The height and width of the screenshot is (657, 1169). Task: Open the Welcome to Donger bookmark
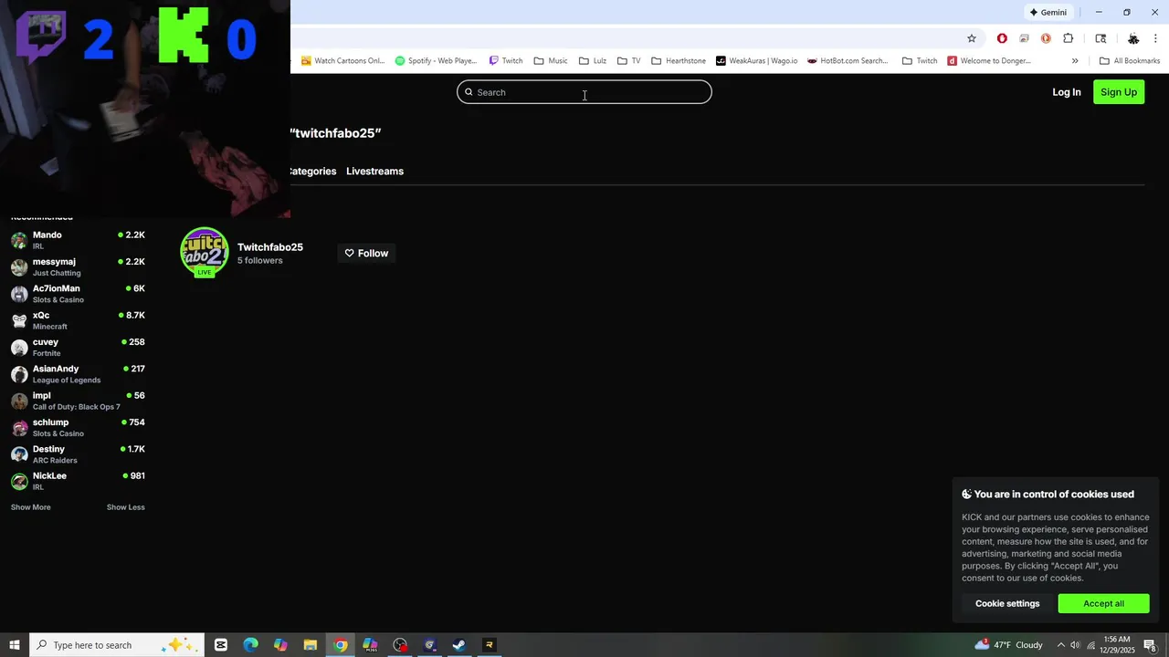pyautogui.click(x=989, y=61)
